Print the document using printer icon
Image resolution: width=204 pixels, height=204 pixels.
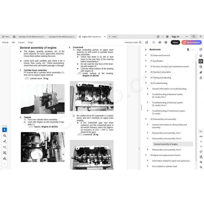pyautogui.click(x=166, y=43)
